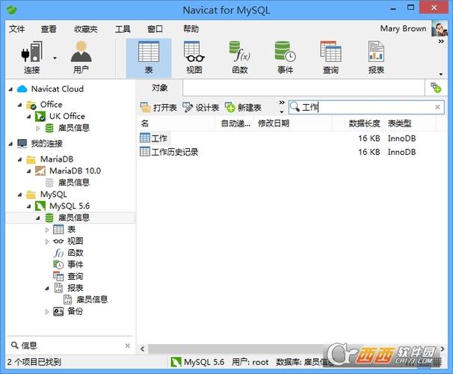This screenshot has height=374, width=453.
Task: Click the 打开表 open table icon
Action: [x=145, y=108]
